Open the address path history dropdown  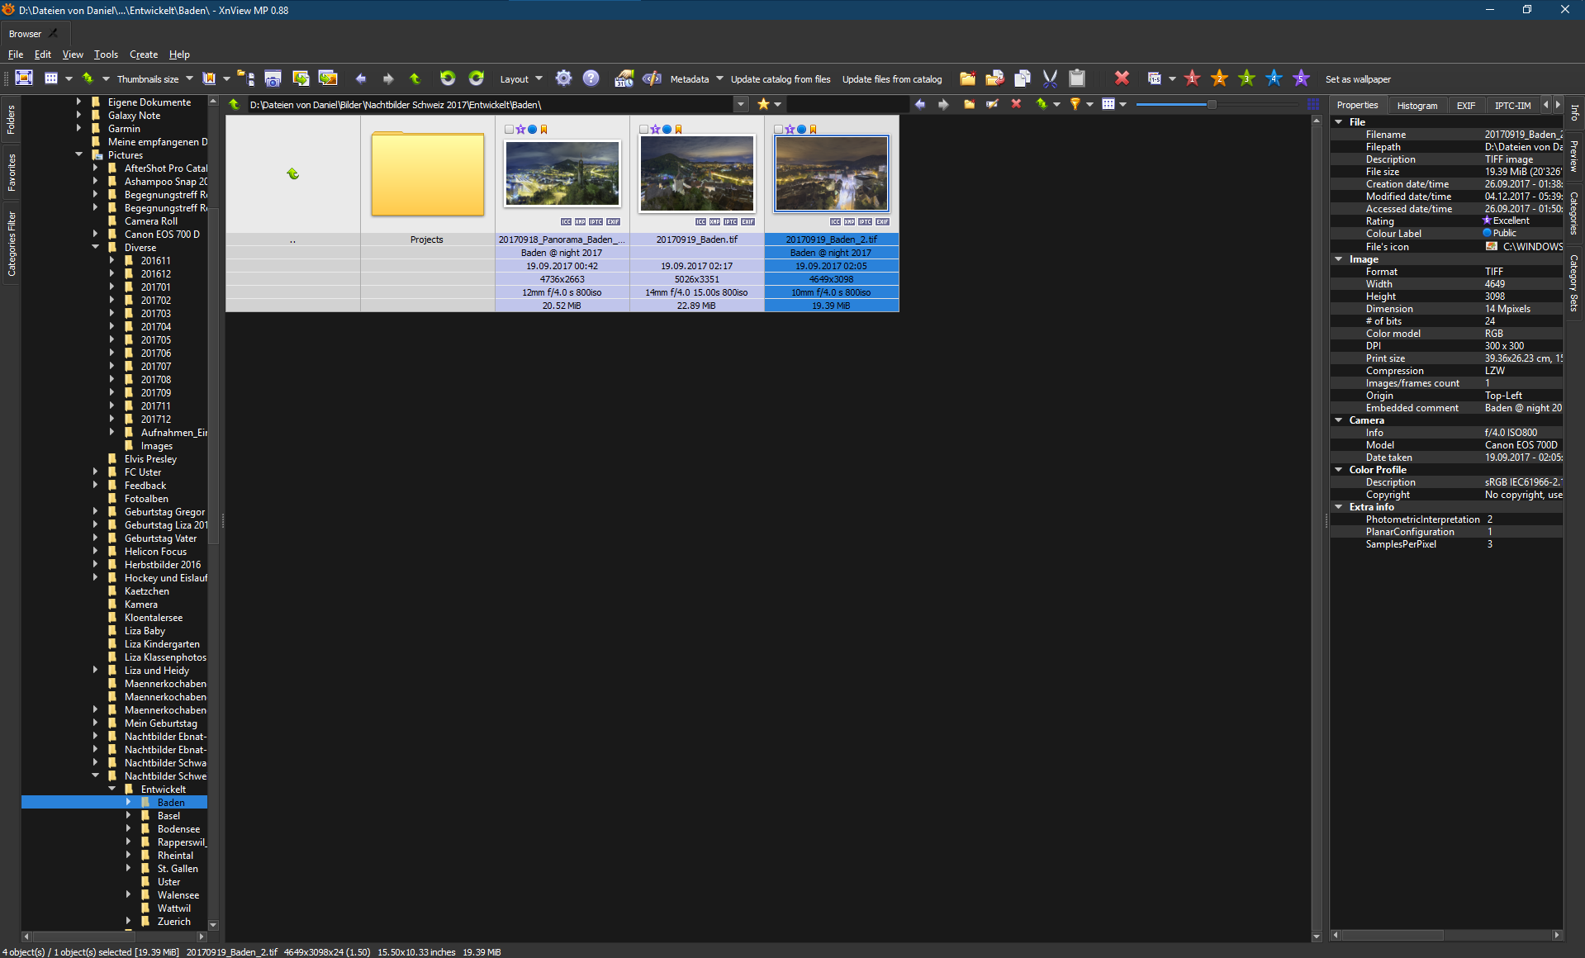click(x=741, y=104)
